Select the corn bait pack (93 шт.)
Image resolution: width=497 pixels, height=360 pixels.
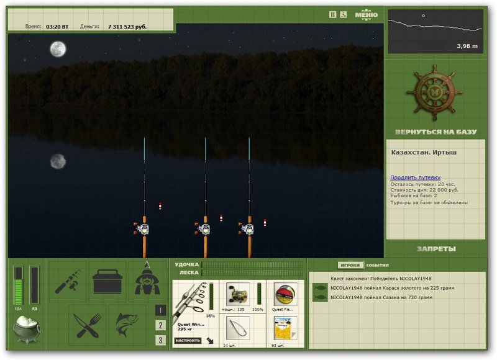pyautogui.click(x=285, y=328)
